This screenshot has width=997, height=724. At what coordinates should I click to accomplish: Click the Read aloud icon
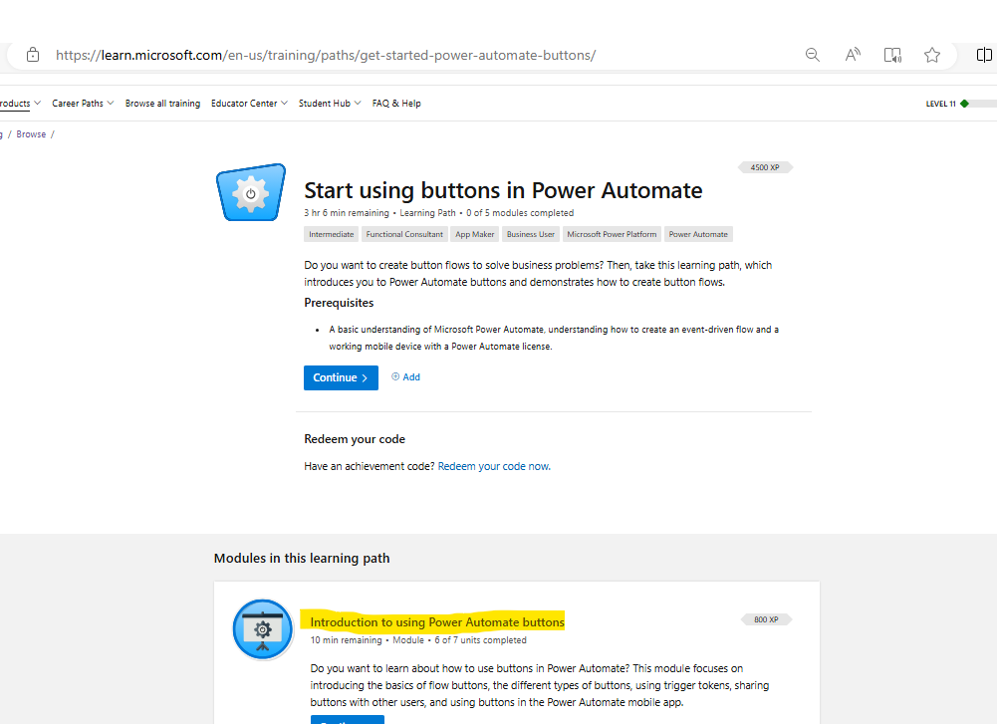[x=853, y=55]
